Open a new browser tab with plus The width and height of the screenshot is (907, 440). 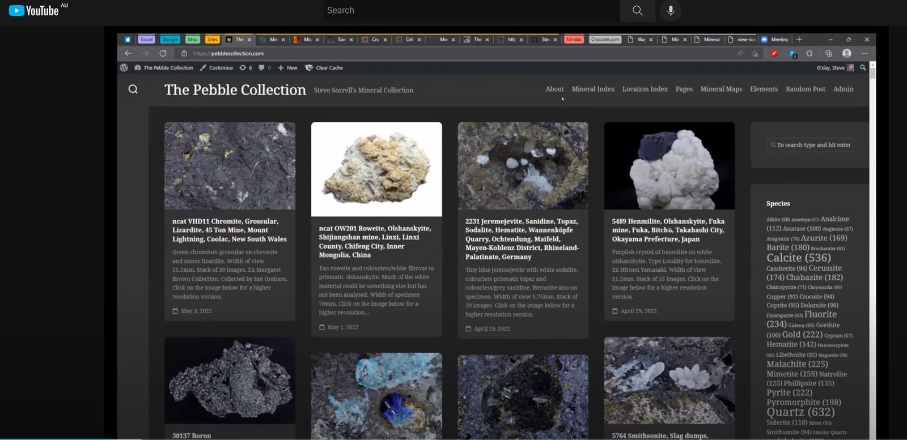tap(799, 40)
